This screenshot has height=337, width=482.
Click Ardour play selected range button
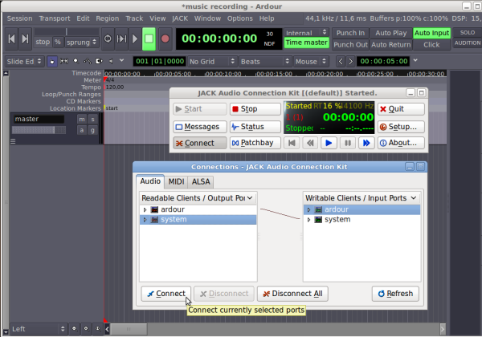point(121,39)
